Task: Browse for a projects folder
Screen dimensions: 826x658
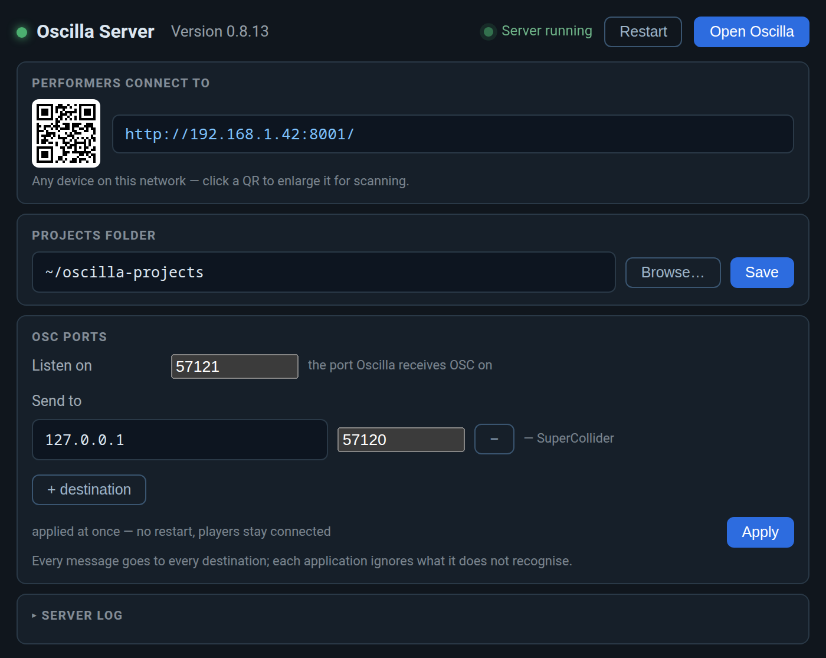Action: tap(673, 273)
